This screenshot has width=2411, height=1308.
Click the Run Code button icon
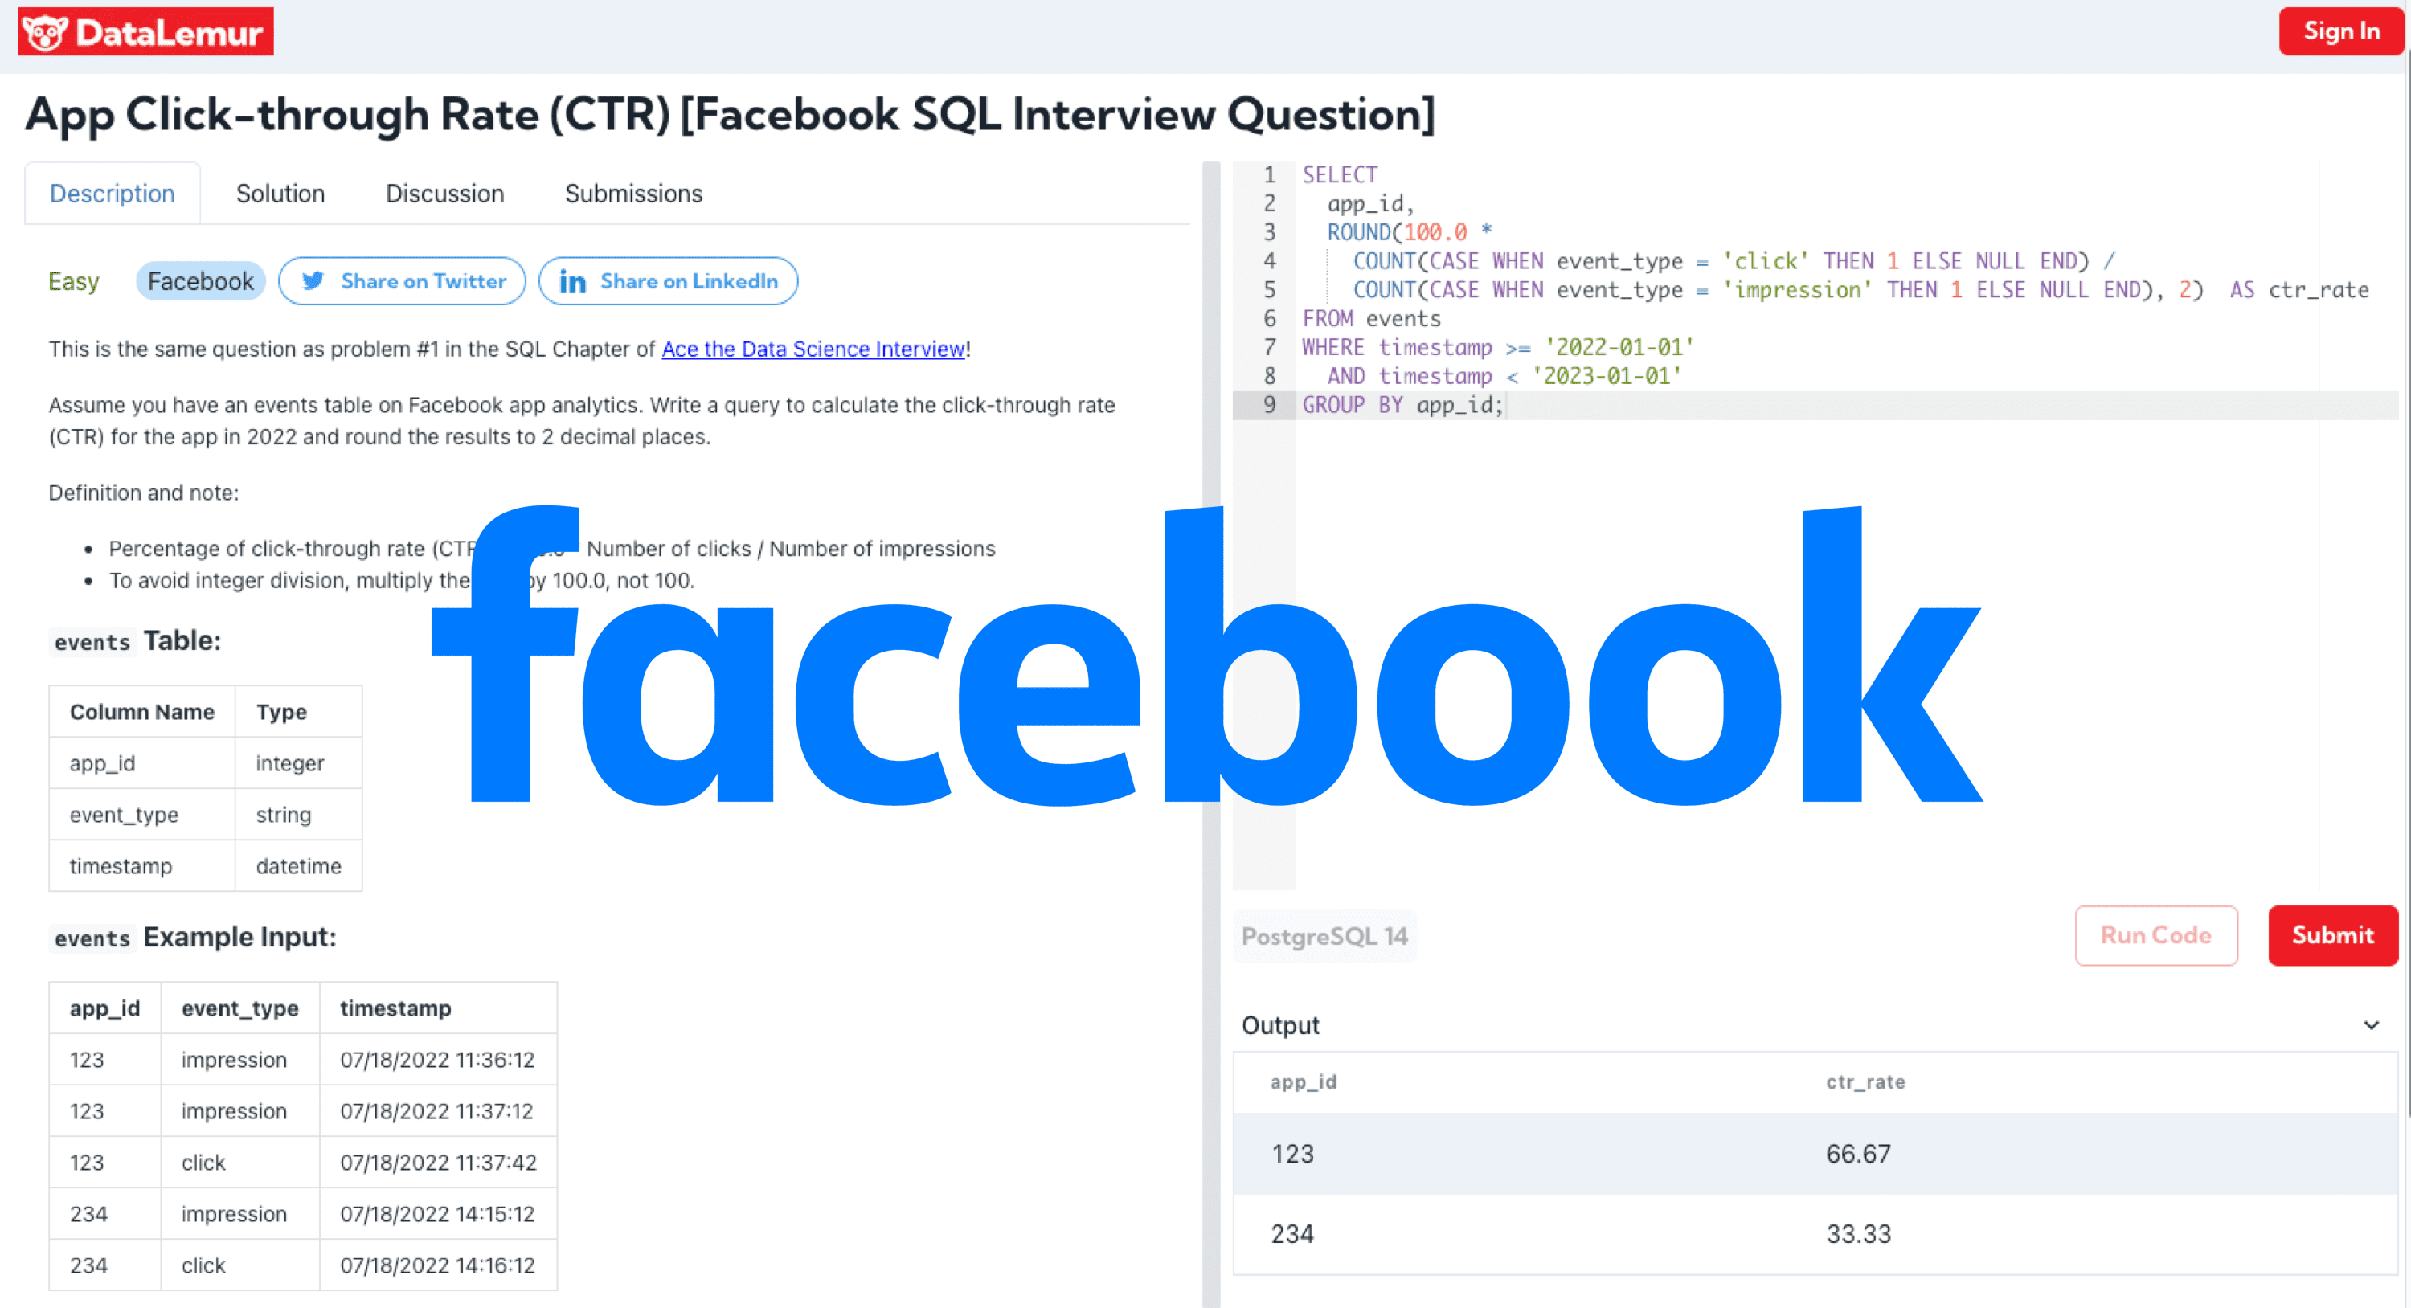(2156, 936)
